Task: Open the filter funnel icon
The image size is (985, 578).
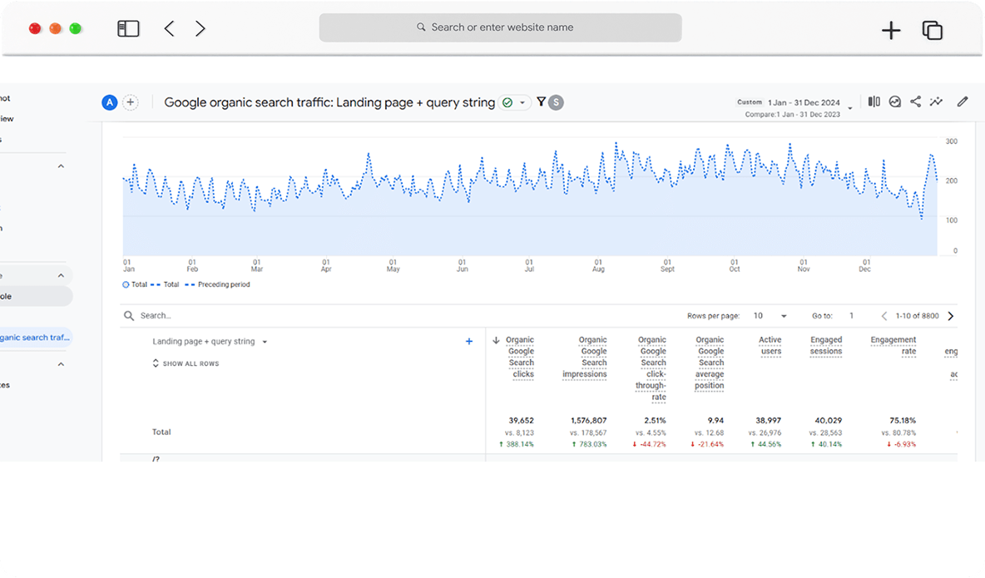Action: click(541, 101)
